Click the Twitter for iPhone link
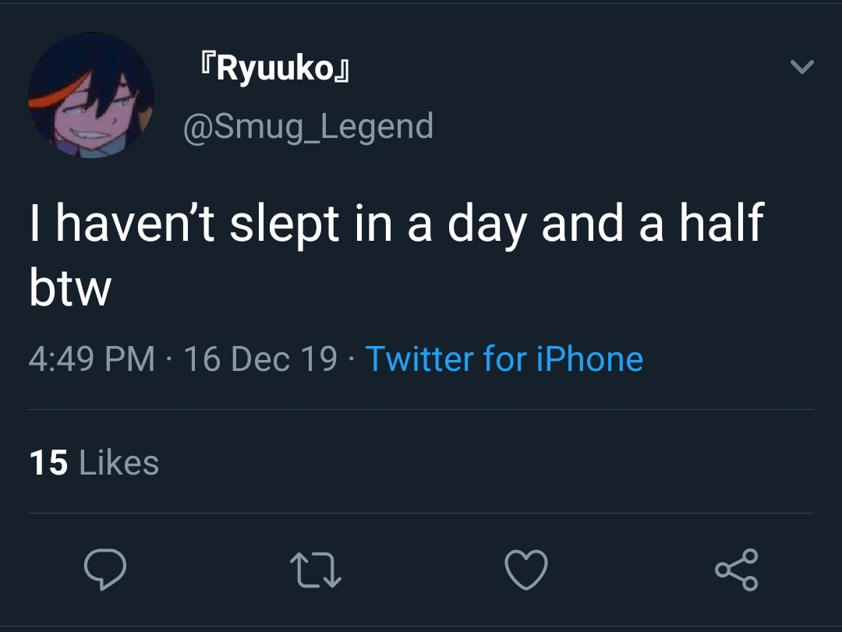The image size is (842, 632). click(504, 358)
